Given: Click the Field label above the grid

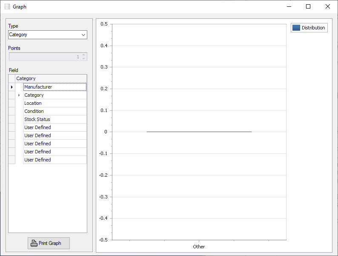Looking at the screenshot, I should (x=13, y=70).
